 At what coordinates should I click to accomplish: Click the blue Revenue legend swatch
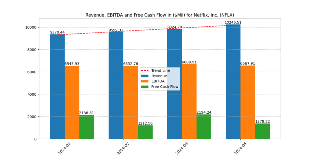145,76
